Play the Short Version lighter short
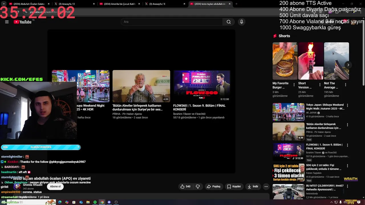The width and height of the screenshot is (365, 205). pyautogui.click(x=311, y=61)
